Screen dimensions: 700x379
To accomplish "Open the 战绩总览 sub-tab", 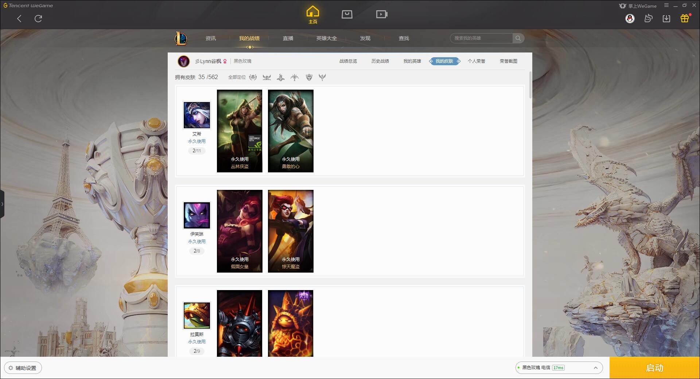I will pos(348,61).
